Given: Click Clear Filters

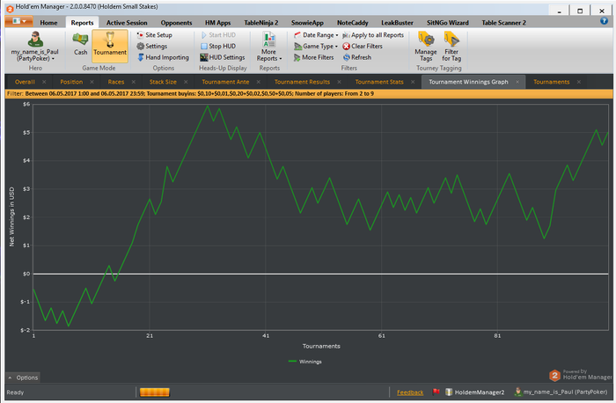Looking at the screenshot, I should 363,46.
